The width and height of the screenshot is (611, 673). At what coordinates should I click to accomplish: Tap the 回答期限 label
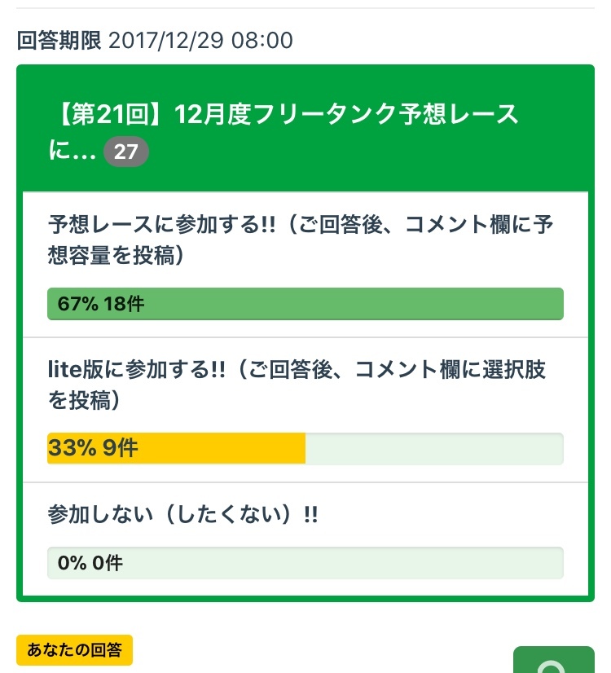(59, 40)
